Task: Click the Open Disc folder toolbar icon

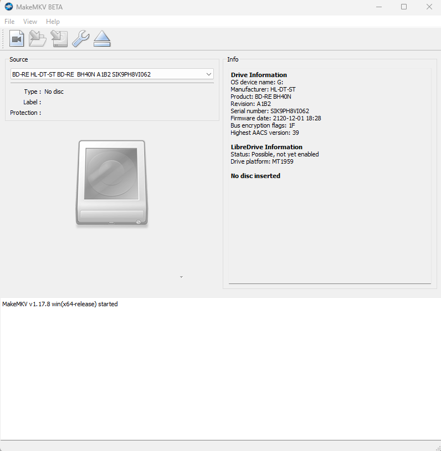Action: pyautogui.click(x=38, y=38)
